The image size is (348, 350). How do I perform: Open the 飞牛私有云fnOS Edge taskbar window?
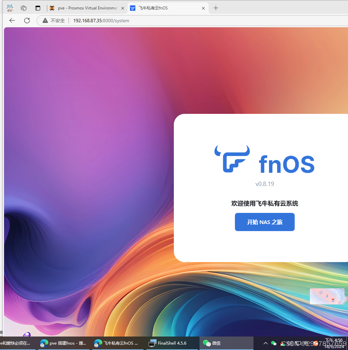click(118, 343)
